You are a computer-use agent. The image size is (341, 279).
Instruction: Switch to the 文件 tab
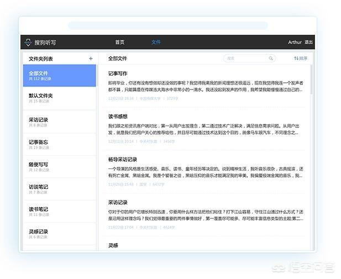(156, 42)
